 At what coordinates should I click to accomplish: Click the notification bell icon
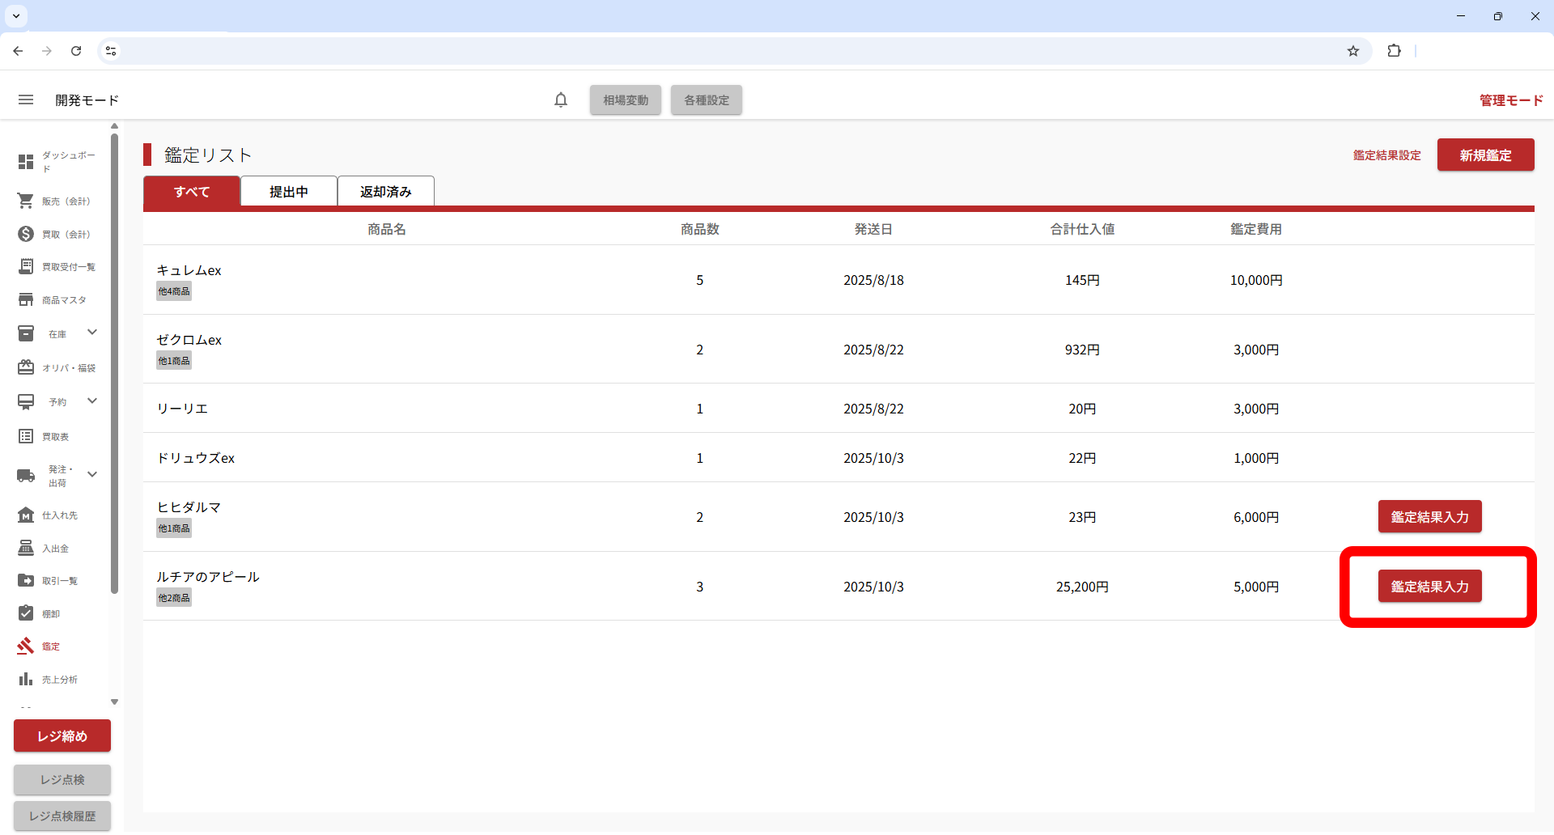point(561,100)
